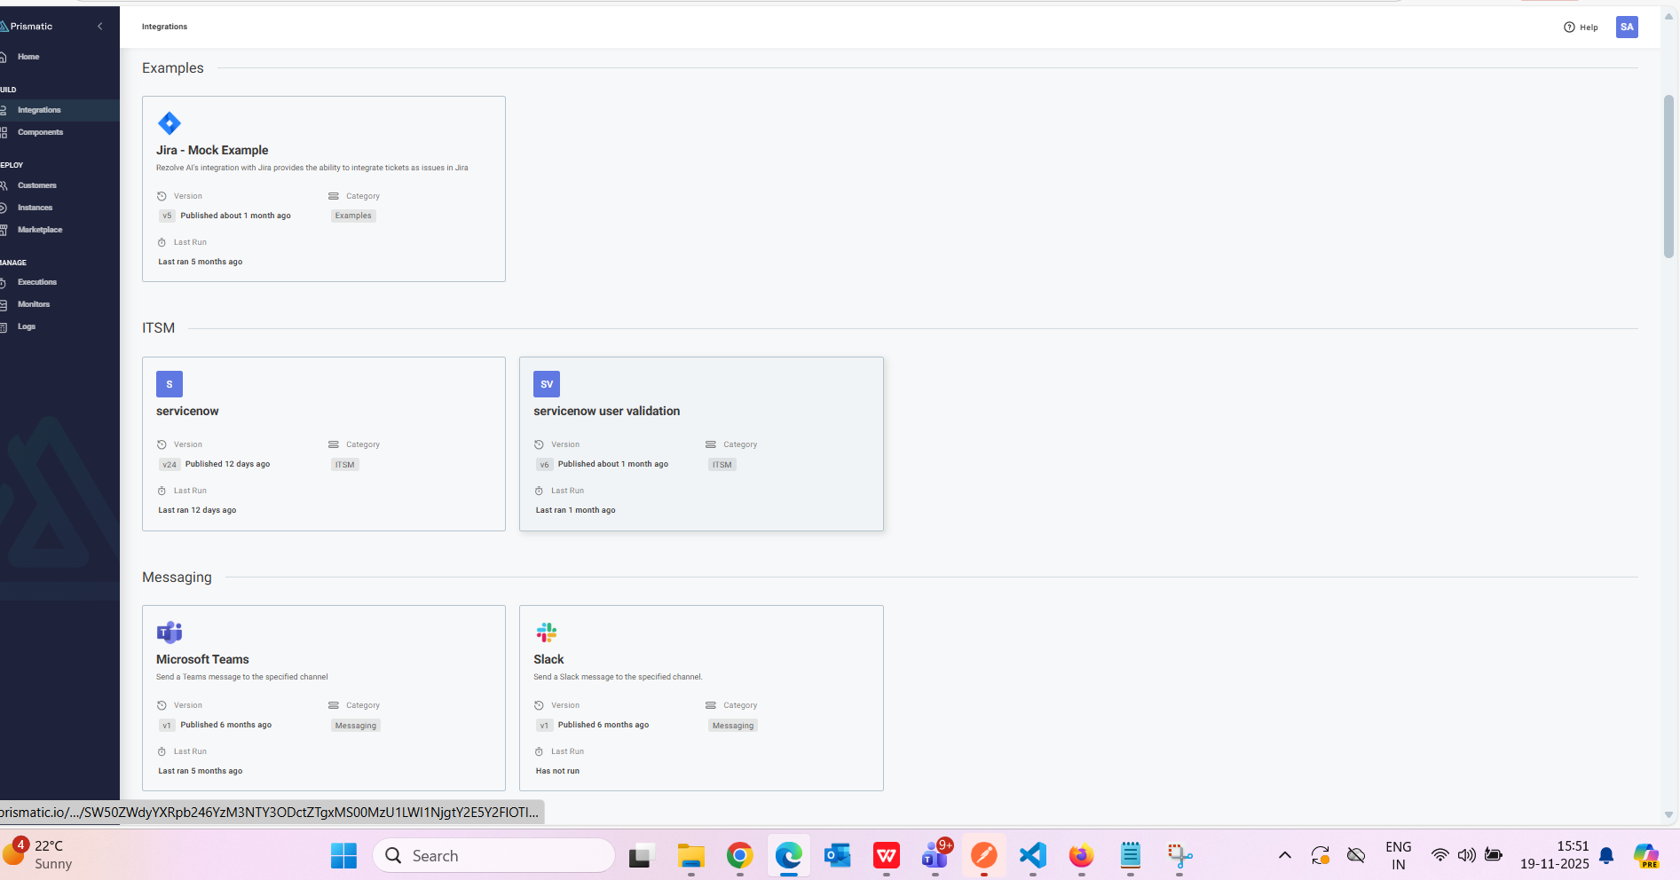Click the Slack integration logo
The height and width of the screenshot is (880, 1680).
point(546,632)
